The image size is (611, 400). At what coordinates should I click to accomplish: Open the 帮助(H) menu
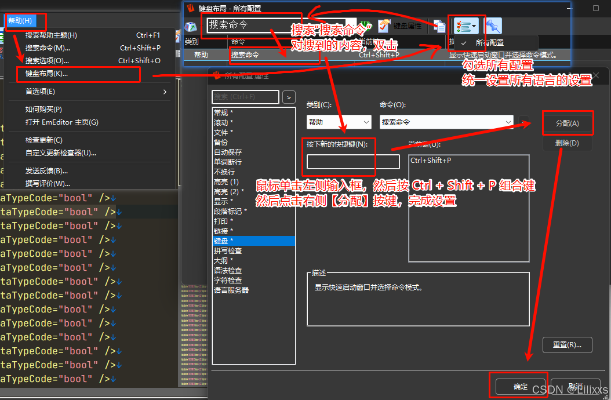tap(20, 21)
